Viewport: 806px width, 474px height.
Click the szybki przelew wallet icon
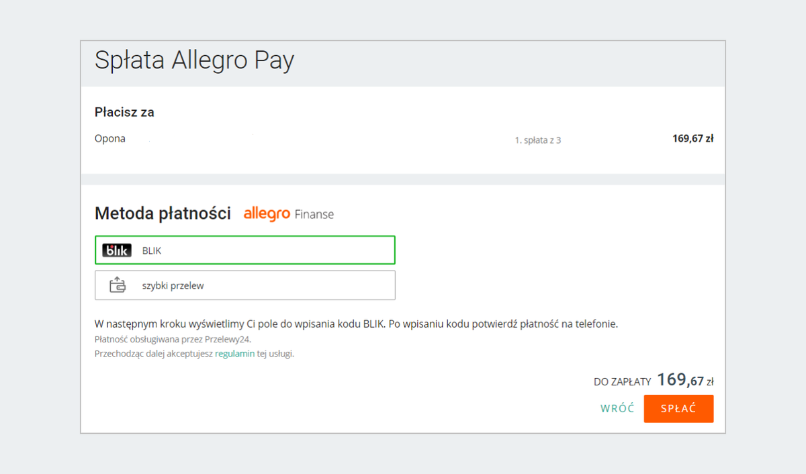(x=118, y=285)
